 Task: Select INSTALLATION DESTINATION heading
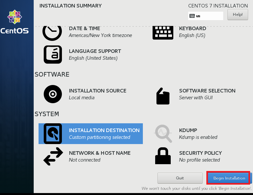click(x=104, y=130)
